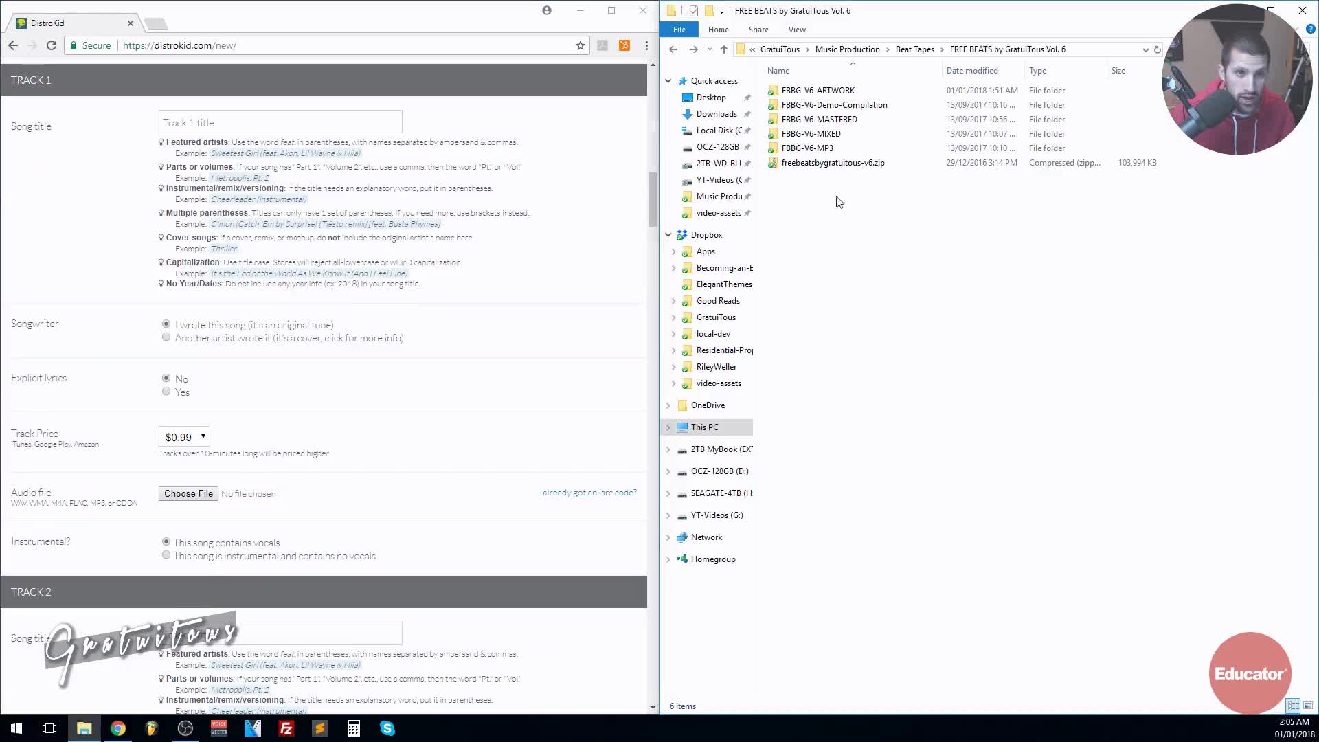Screen dimensions: 1319x742
Task: Go up one folder level in Explorer
Action: point(723,49)
